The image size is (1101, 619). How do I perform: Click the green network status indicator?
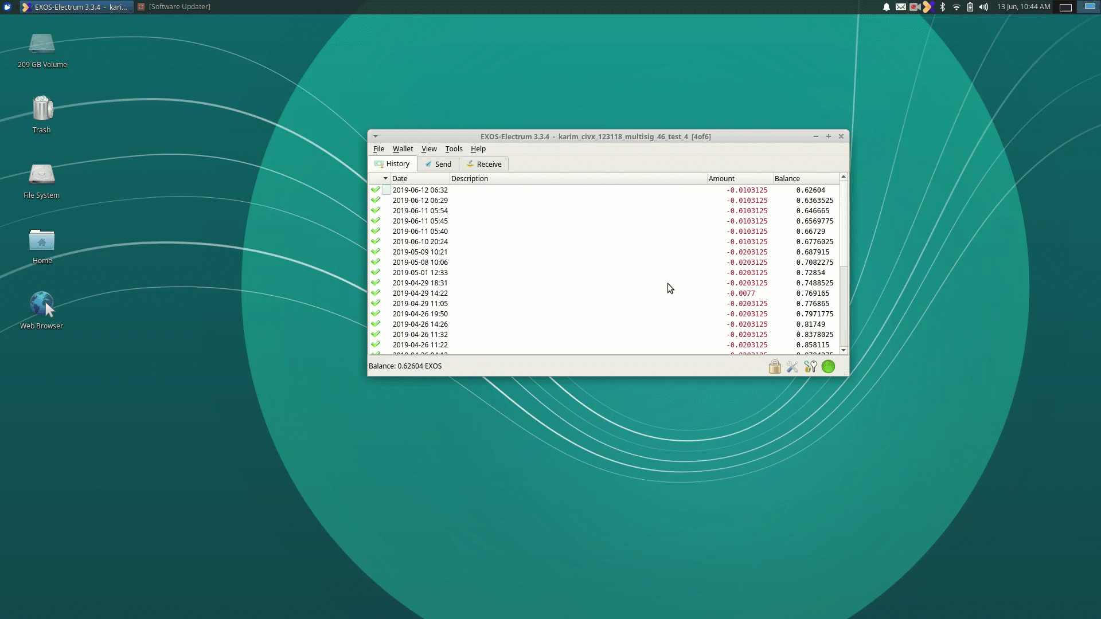(828, 367)
